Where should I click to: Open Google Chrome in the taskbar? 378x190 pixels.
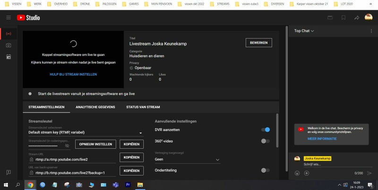[x=30, y=185]
